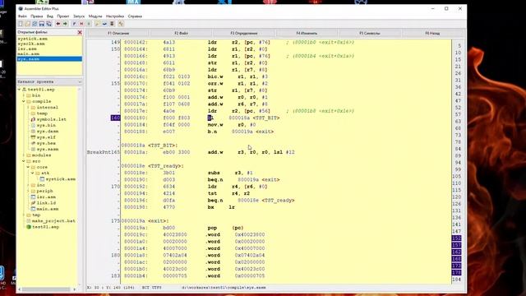
Task: Click the tools settings toolbar icon
Action: point(121,24)
